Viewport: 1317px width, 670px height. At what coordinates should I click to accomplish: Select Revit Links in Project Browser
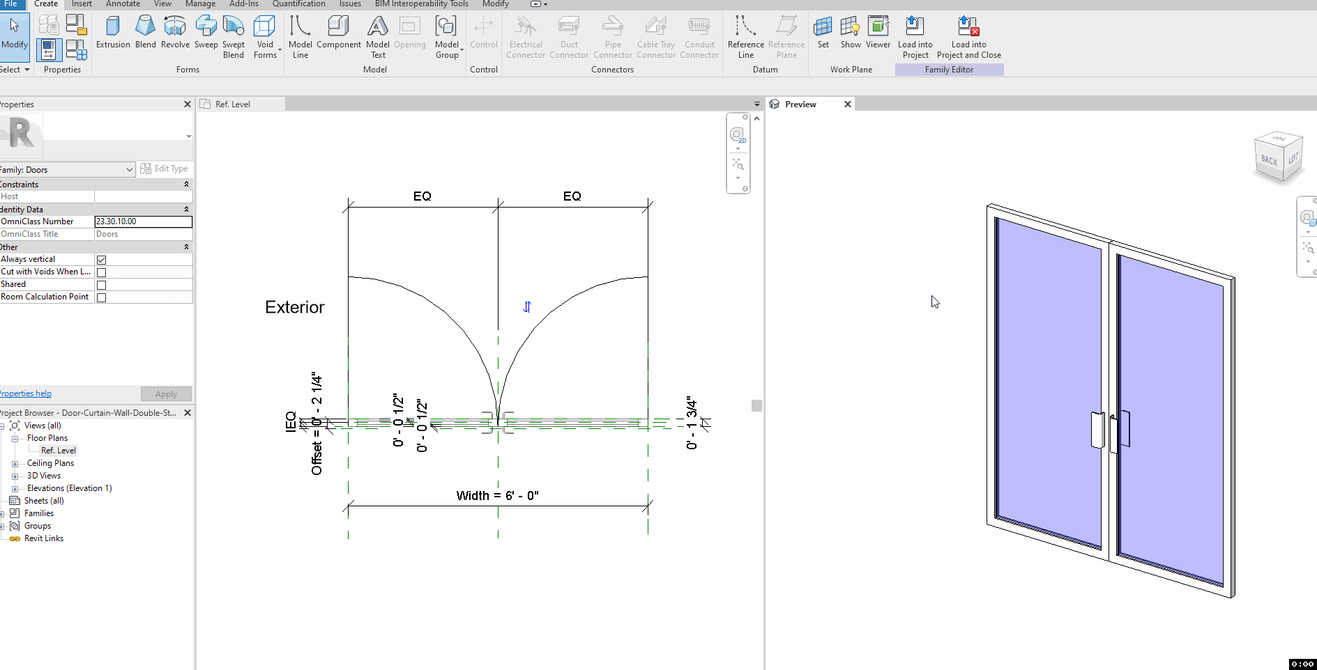click(x=44, y=538)
